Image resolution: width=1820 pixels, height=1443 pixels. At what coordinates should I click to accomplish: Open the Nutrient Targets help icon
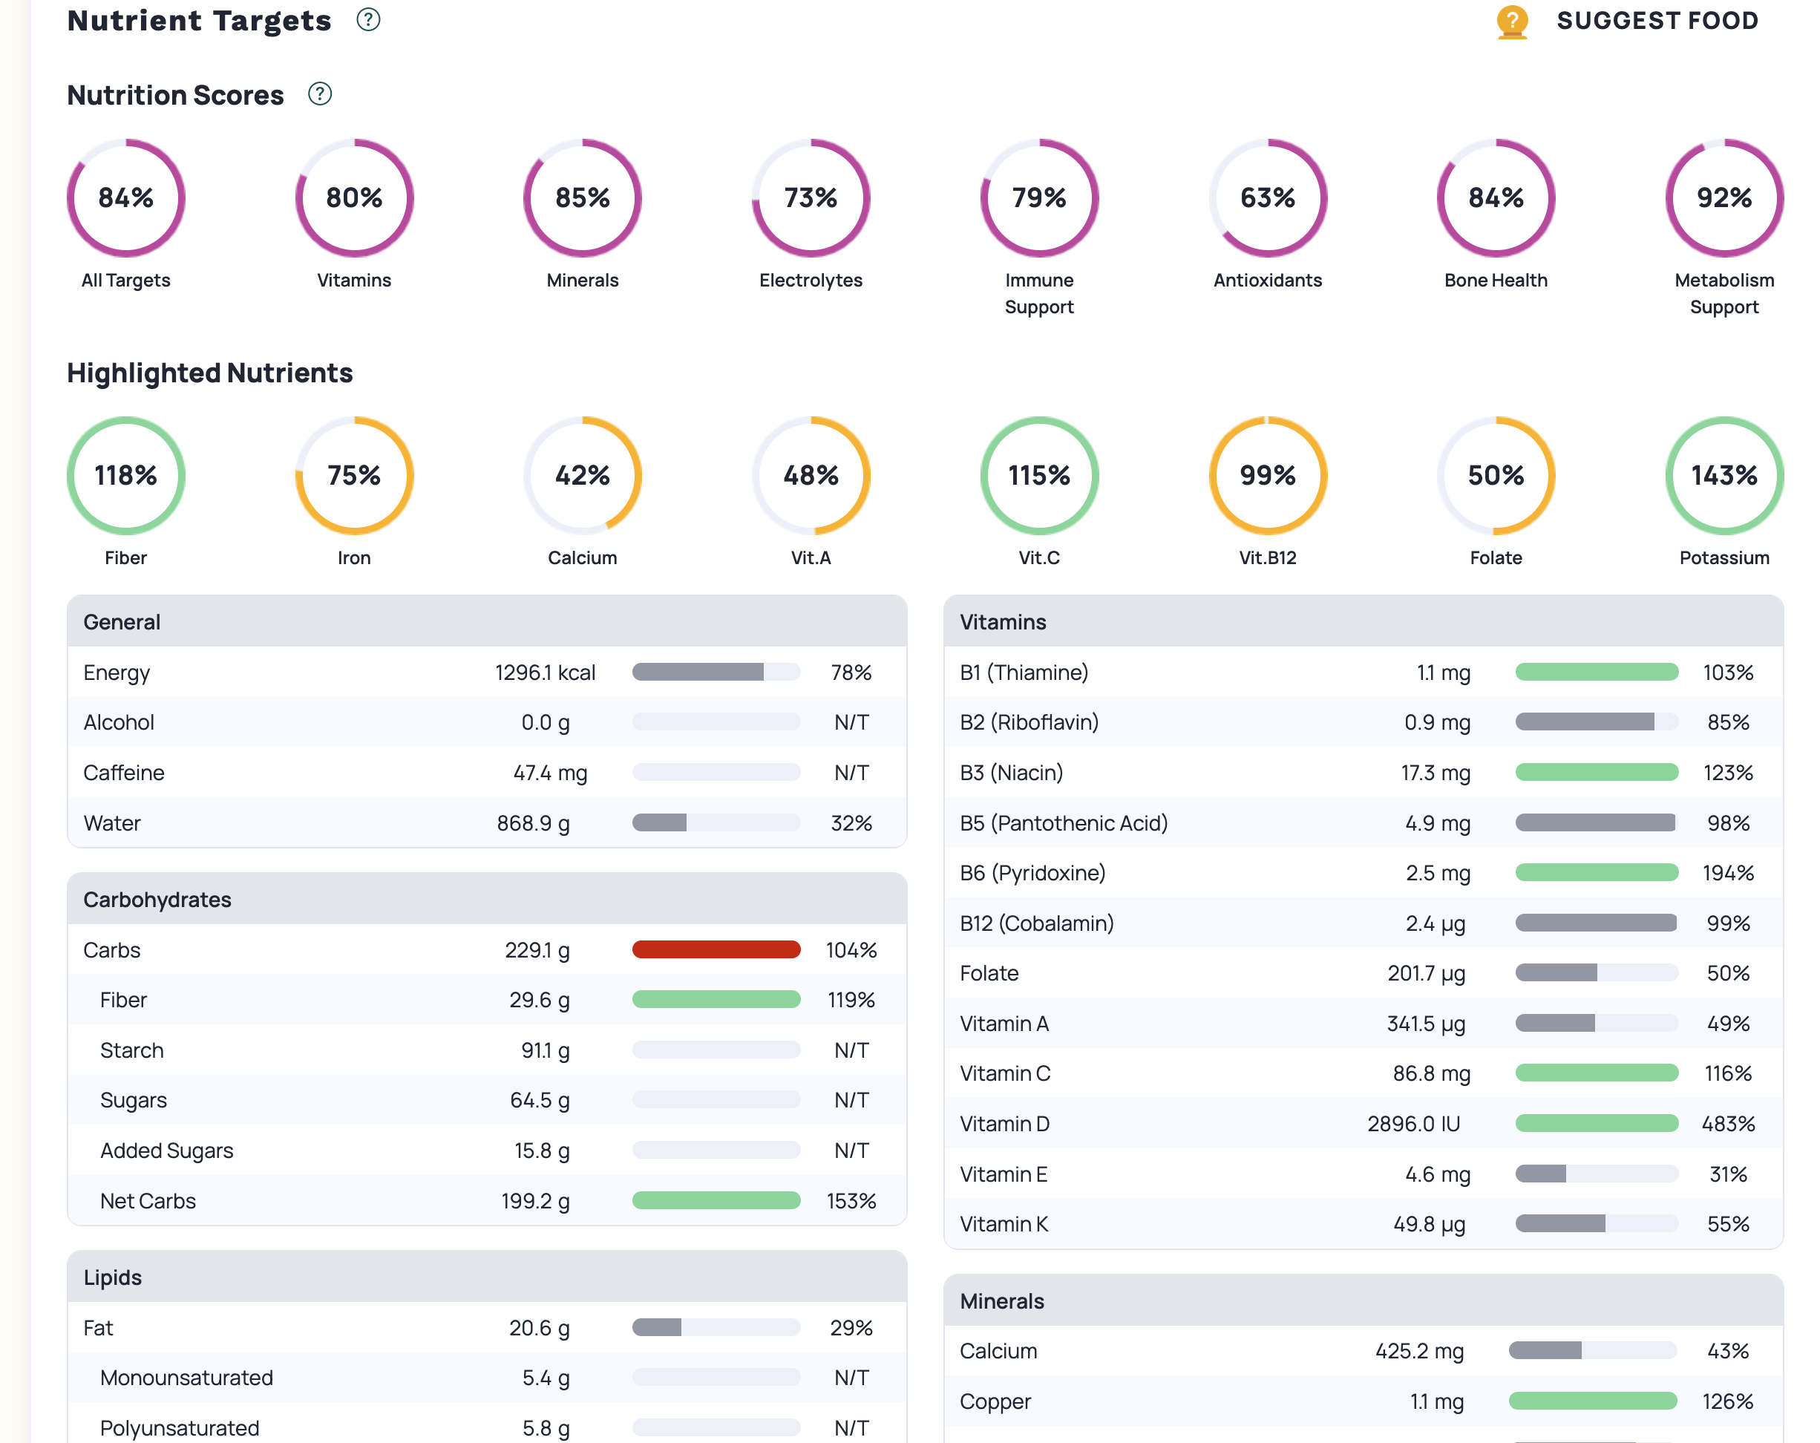coord(367,19)
